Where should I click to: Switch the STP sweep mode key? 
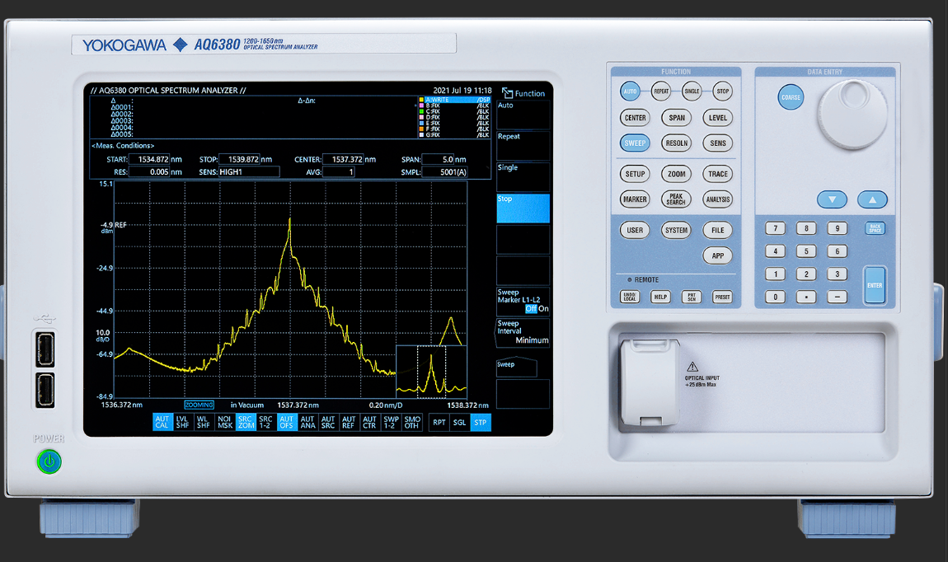pyautogui.click(x=480, y=422)
